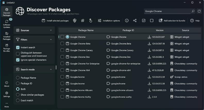204x110 pixels.
Task: Choose Exact match search mode
Action: point(18,101)
